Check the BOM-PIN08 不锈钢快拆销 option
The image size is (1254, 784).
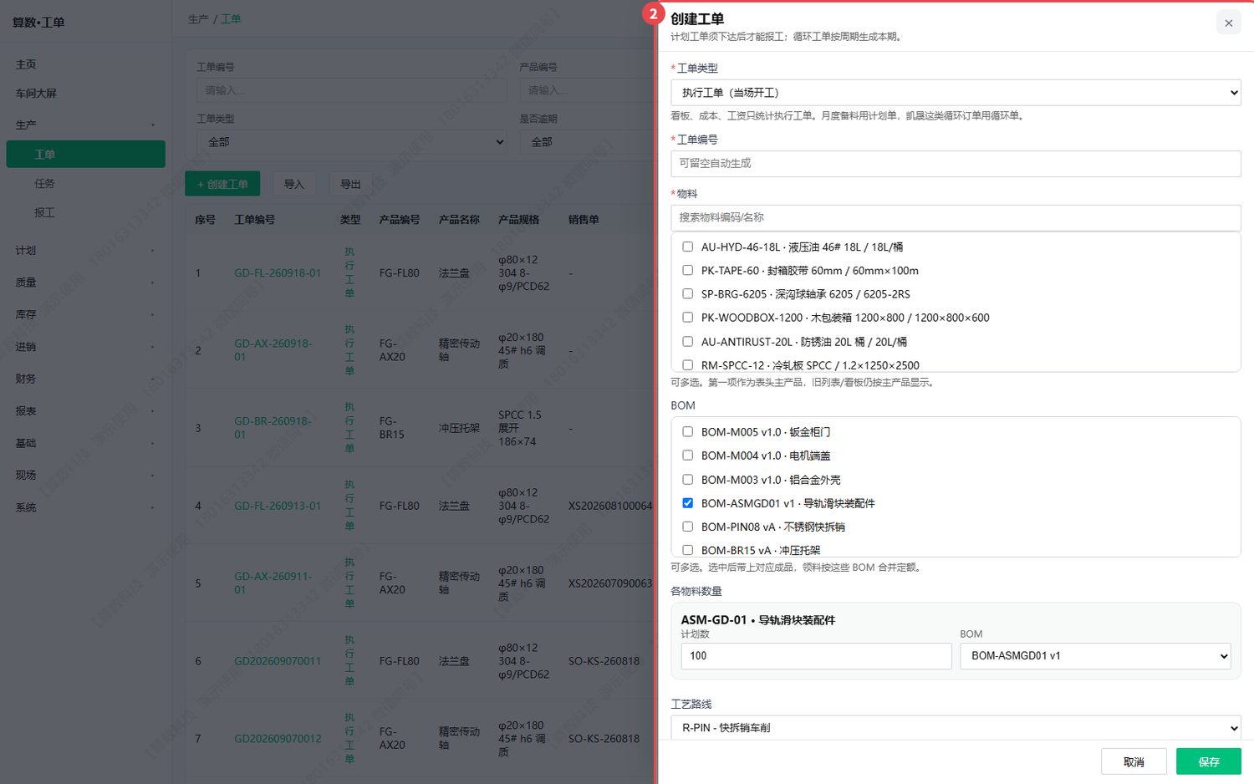[687, 527]
